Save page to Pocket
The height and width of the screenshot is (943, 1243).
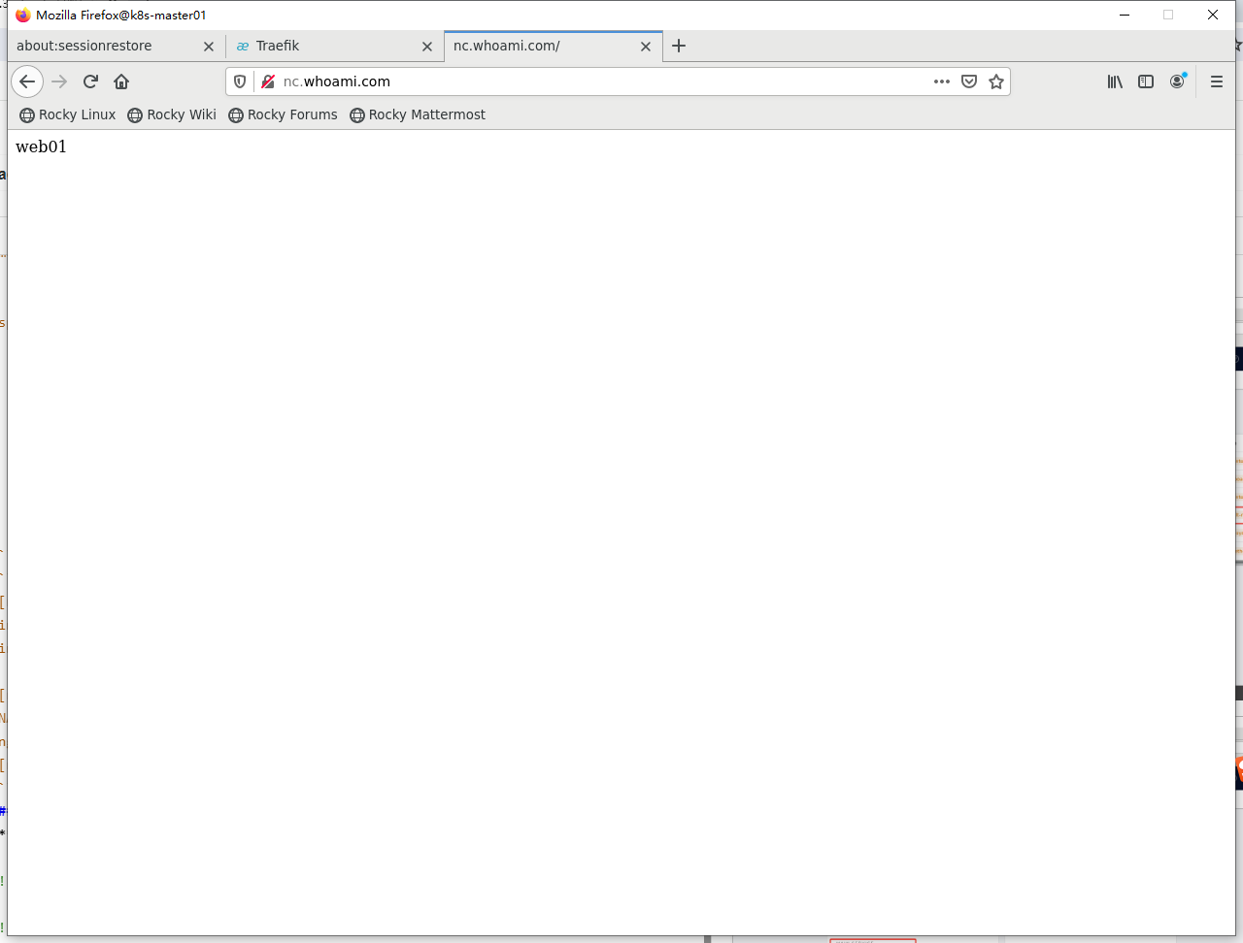tap(969, 81)
